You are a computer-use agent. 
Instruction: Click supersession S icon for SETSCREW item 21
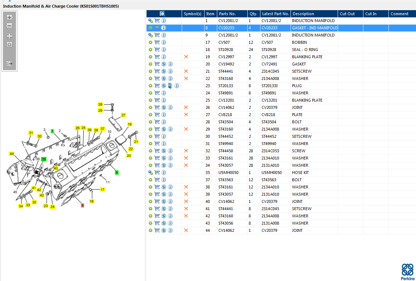coord(164,71)
